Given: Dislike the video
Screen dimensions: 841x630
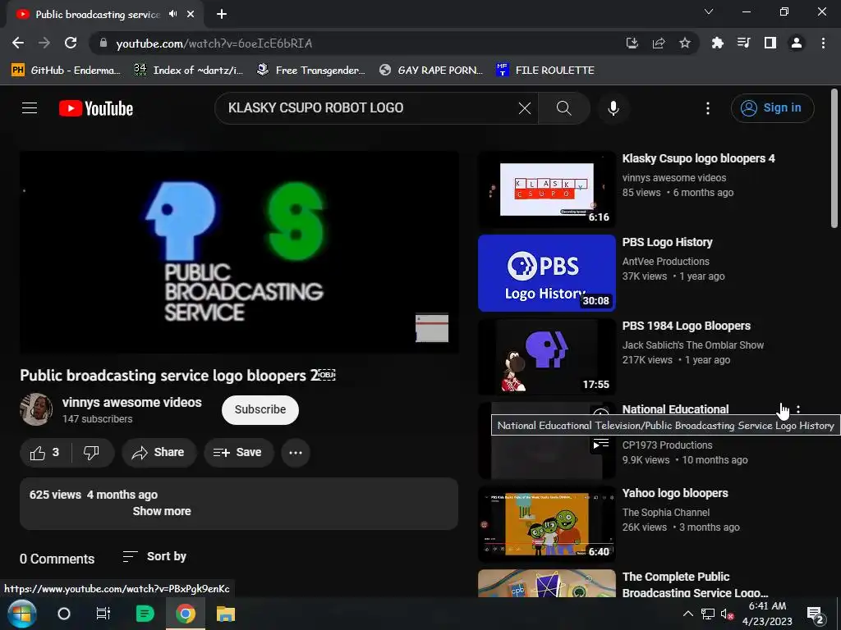Looking at the screenshot, I should 92,453.
